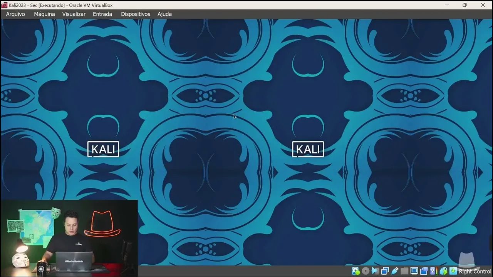Click the USB devices status icon
Image resolution: width=493 pixels, height=277 pixels.
pyautogui.click(x=395, y=271)
